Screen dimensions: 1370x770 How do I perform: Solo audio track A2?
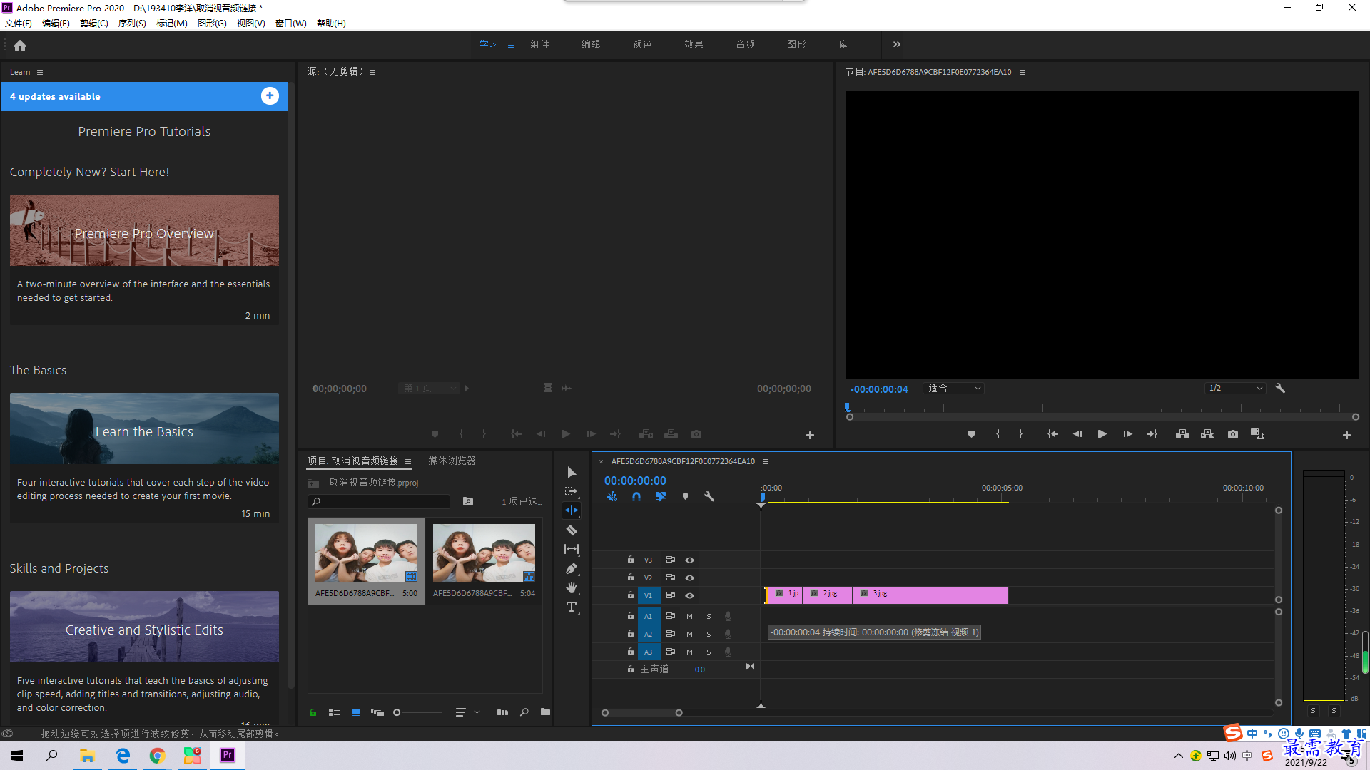(x=709, y=634)
